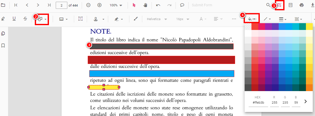
Task: Select the free text annotation tool
Action: coord(80,19)
